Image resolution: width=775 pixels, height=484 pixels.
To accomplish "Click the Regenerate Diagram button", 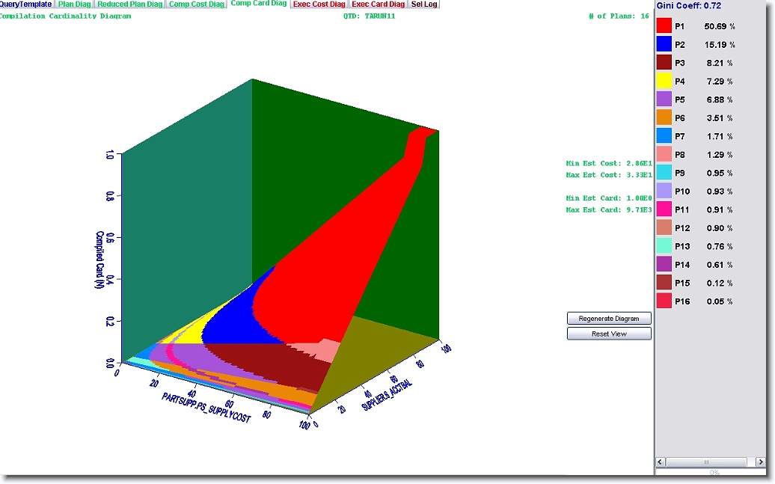I will pyautogui.click(x=609, y=319).
